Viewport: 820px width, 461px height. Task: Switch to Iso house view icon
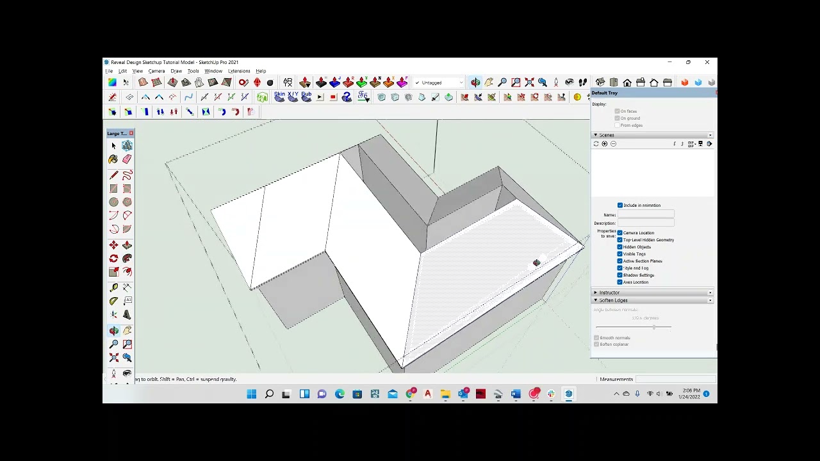click(600, 83)
